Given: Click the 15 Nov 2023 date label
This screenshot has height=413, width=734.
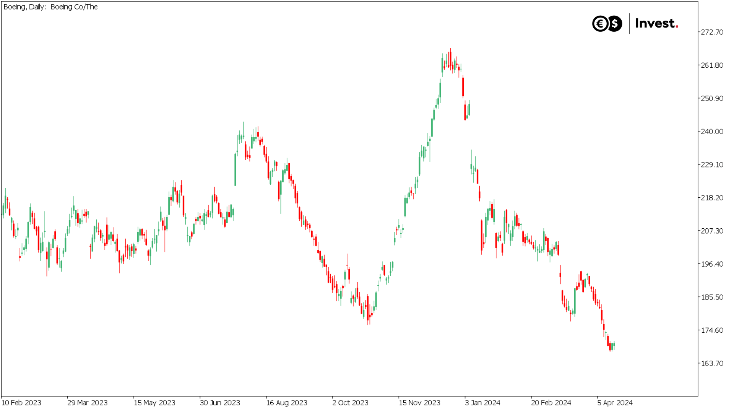Looking at the screenshot, I should 419,403.
